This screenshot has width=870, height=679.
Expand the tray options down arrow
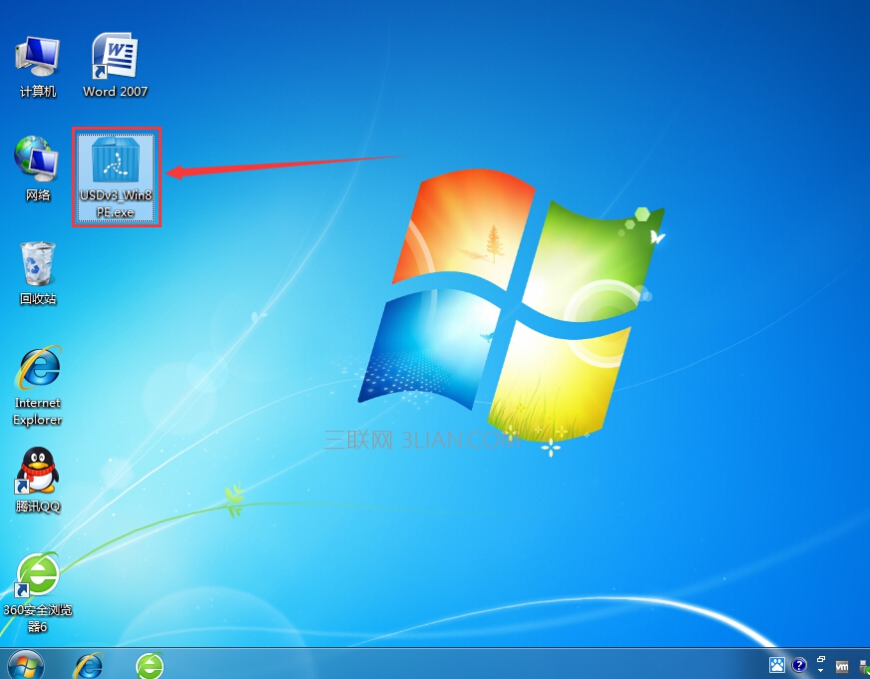[x=821, y=671]
